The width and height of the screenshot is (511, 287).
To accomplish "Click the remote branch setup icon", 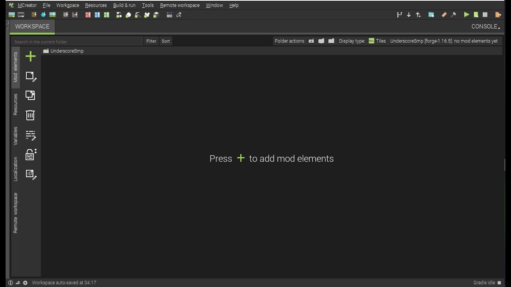I will point(399,15).
